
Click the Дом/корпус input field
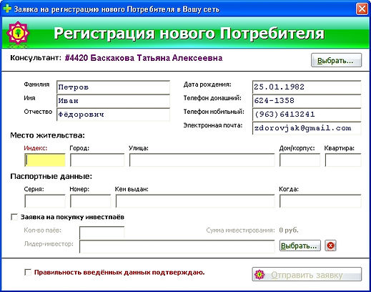[x=300, y=160]
